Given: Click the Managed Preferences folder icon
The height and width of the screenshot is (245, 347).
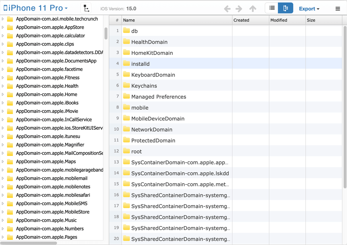Looking at the screenshot, I should (x=126, y=96).
